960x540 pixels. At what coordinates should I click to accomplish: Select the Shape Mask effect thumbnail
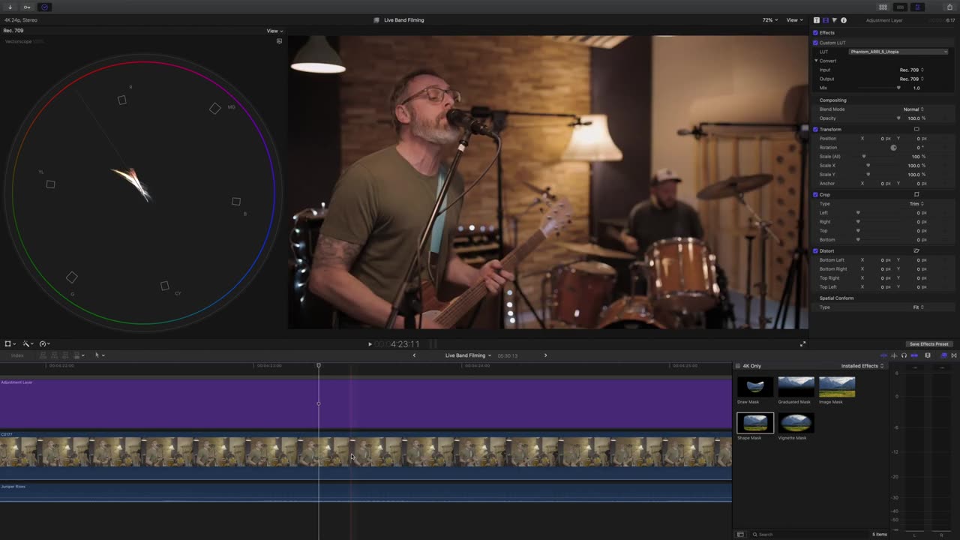coord(755,422)
